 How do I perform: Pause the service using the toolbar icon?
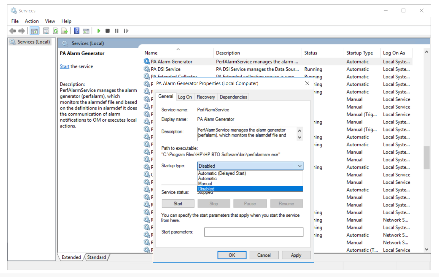tap(117, 31)
